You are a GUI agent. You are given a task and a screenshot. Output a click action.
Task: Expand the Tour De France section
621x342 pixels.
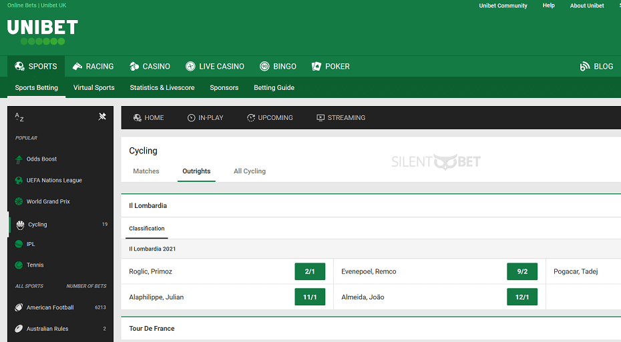click(371, 329)
